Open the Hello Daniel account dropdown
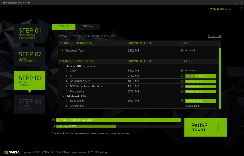 [220, 9]
